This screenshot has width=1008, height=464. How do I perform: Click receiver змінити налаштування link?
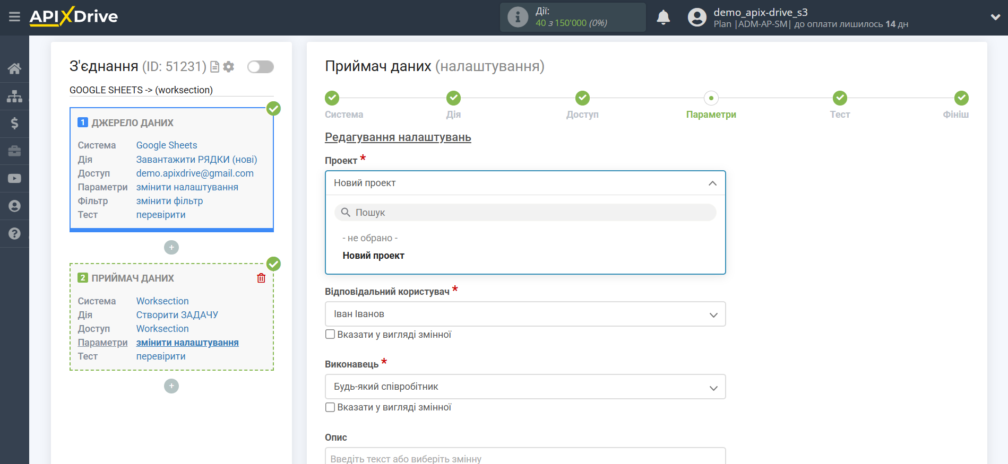click(x=187, y=343)
